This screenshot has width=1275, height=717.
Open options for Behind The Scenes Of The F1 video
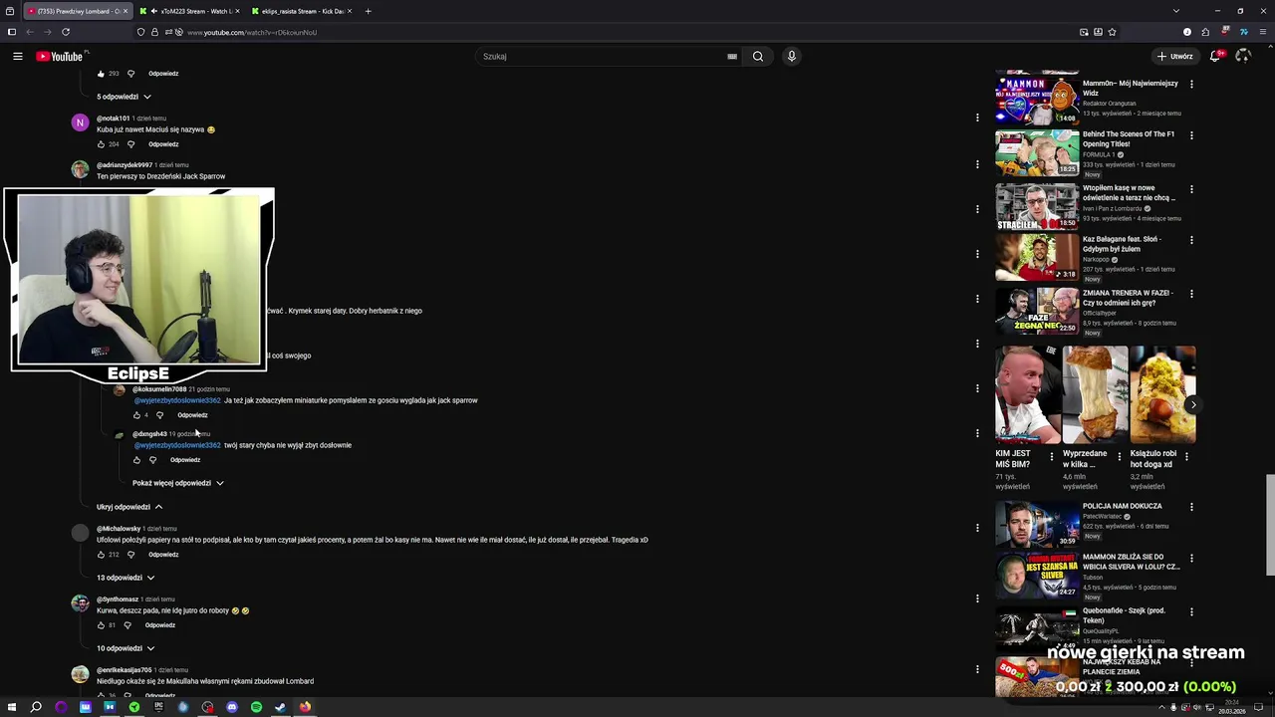(x=1191, y=134)
